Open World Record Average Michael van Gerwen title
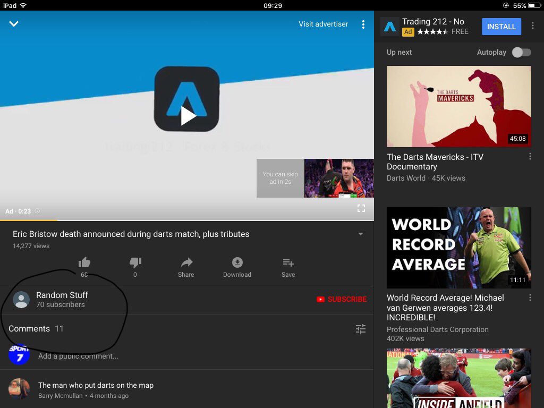The image size is (544, 408). (x=445, y=308)
